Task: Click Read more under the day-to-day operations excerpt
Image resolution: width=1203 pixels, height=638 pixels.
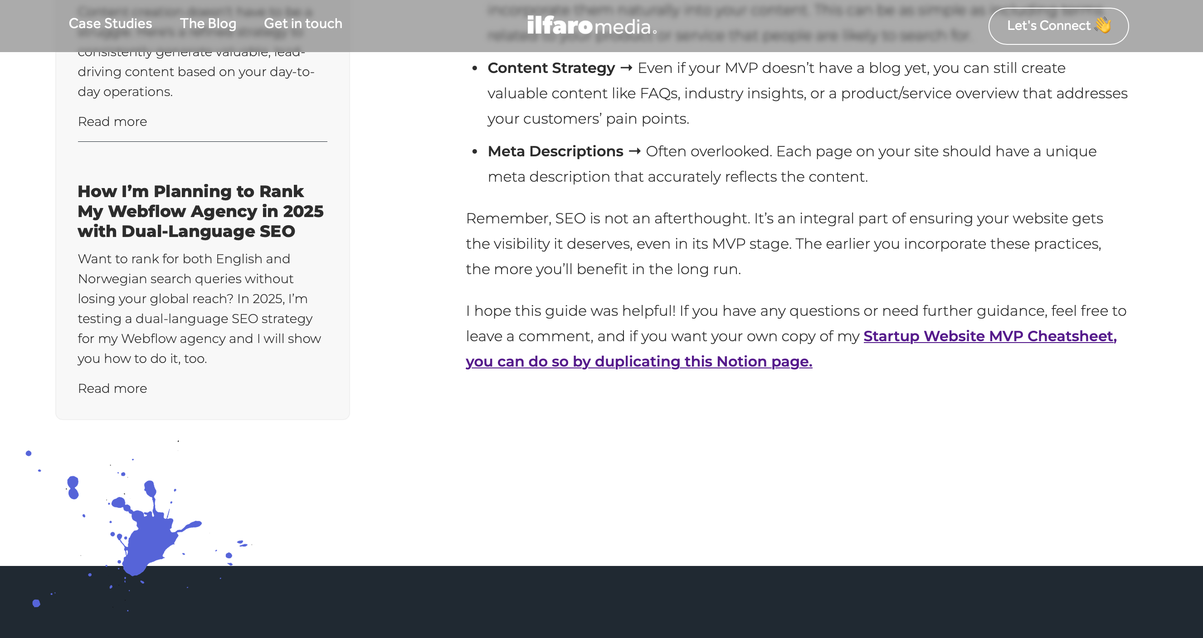Action: (x=112, y=121)
